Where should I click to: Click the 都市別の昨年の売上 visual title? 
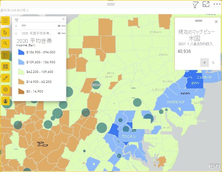(15, 10)
